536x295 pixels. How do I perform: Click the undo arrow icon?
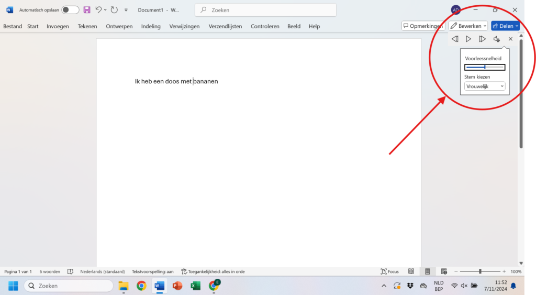98,10
